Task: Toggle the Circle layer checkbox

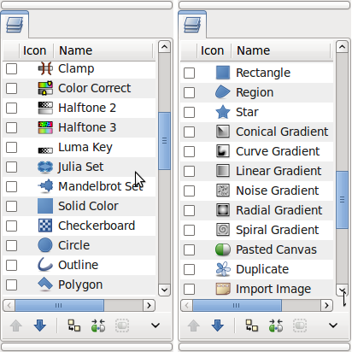Action: point(11,245)
